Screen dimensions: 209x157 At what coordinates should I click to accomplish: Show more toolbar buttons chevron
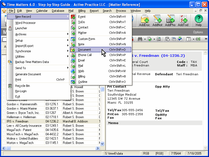(x=206, y=39)
